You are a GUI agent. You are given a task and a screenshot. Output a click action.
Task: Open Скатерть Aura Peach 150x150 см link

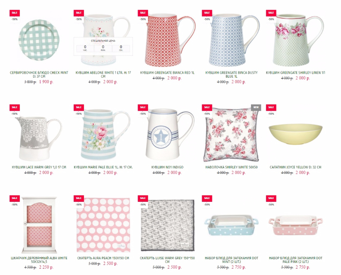[103, 258]
